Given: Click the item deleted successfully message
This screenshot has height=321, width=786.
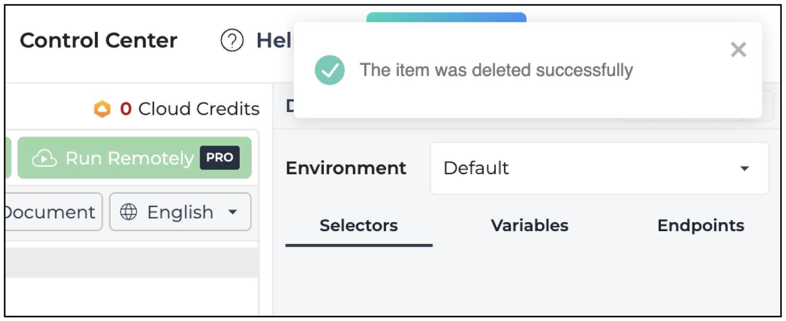Looking at the screenshot, I should click(x=496, y=70).
